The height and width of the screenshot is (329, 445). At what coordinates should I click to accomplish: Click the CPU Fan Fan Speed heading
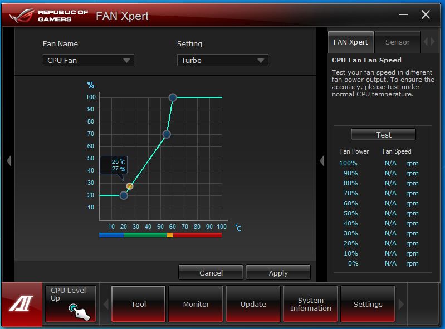pos(366,60)
